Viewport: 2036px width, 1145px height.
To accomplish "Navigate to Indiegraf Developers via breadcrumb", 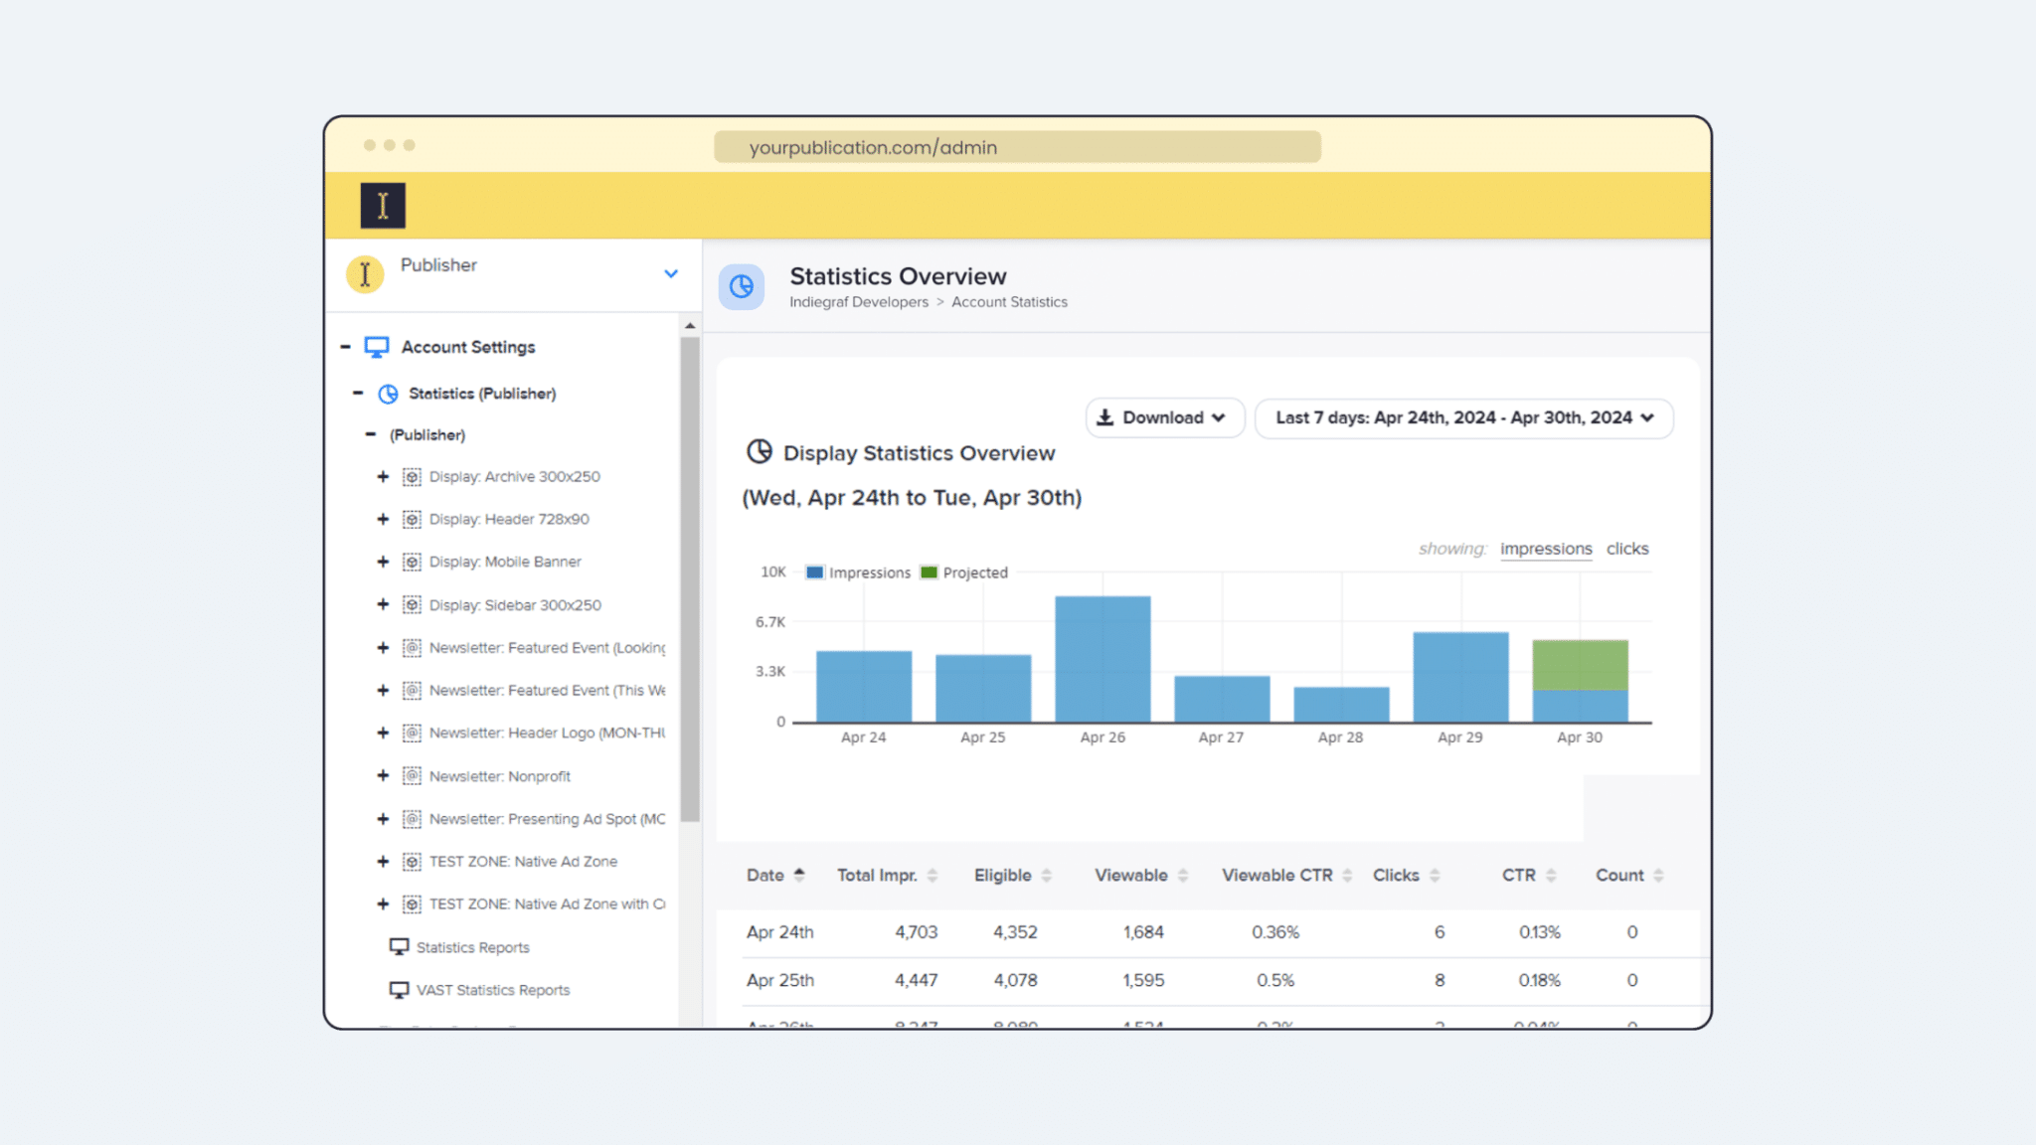I will [858, 302].
